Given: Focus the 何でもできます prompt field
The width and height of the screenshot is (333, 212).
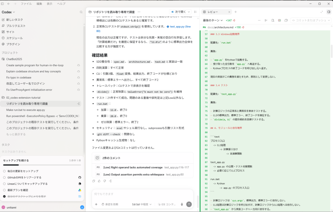Looking at the screenshot, I should (142, 194).
